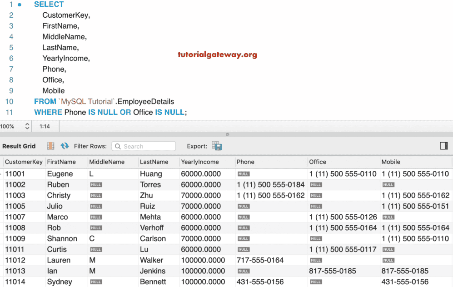Place cursor on the WHERE keyword
The image size is (453, 287).
coord(48,112)
